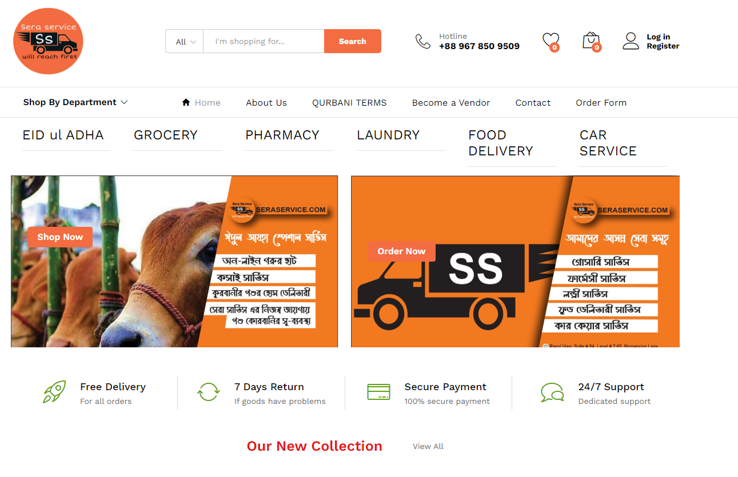The width and height of the screenshot is (738, 477).
Task: Click the Sera Service logo
Action: (x=48, y=41)
